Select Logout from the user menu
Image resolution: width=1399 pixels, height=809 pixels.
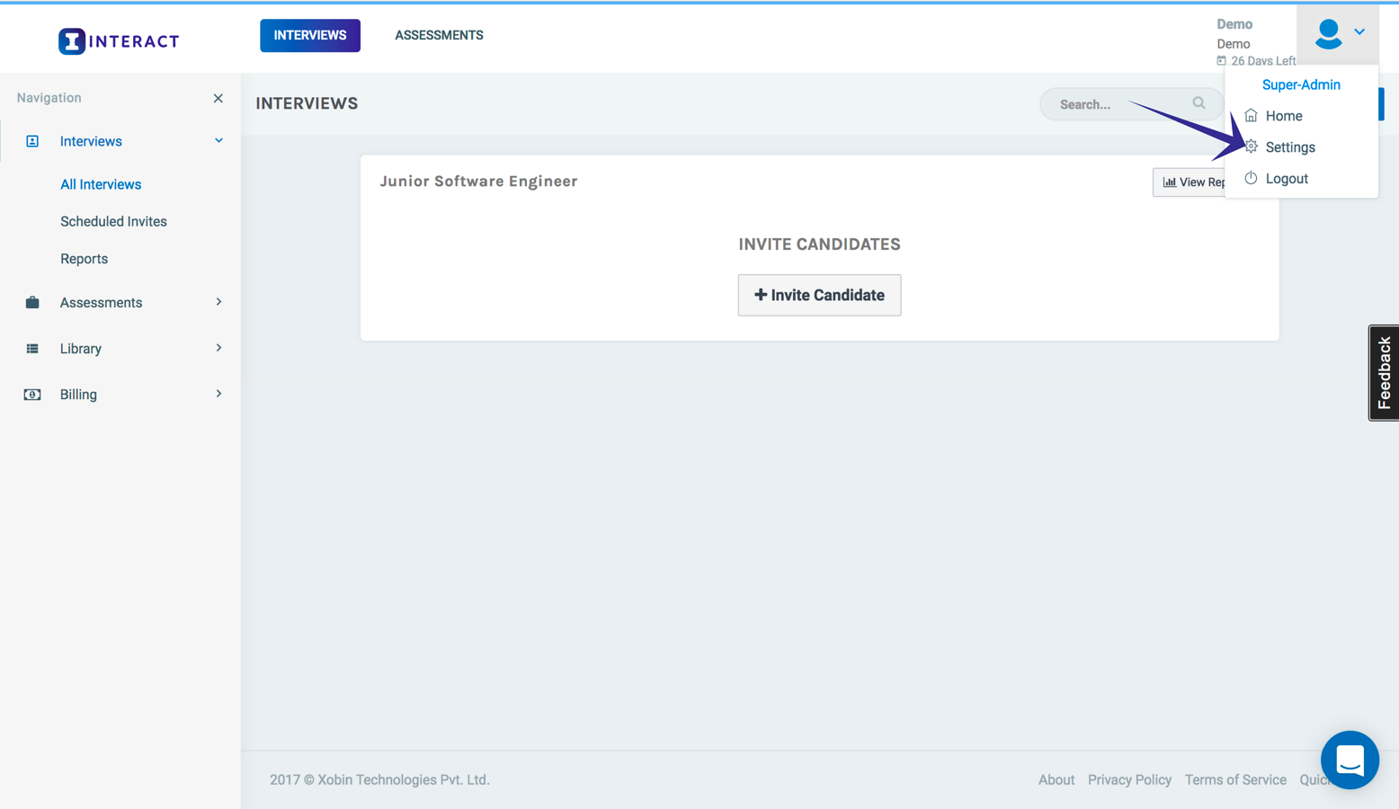click(1287, 178)
